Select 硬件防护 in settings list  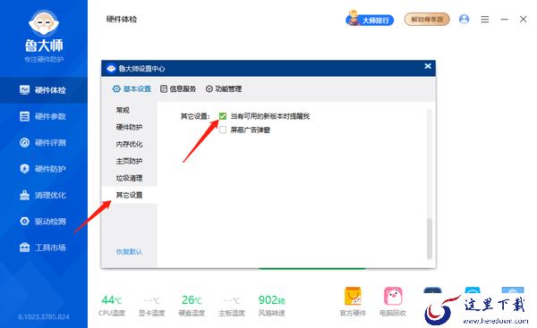point(129,127)
